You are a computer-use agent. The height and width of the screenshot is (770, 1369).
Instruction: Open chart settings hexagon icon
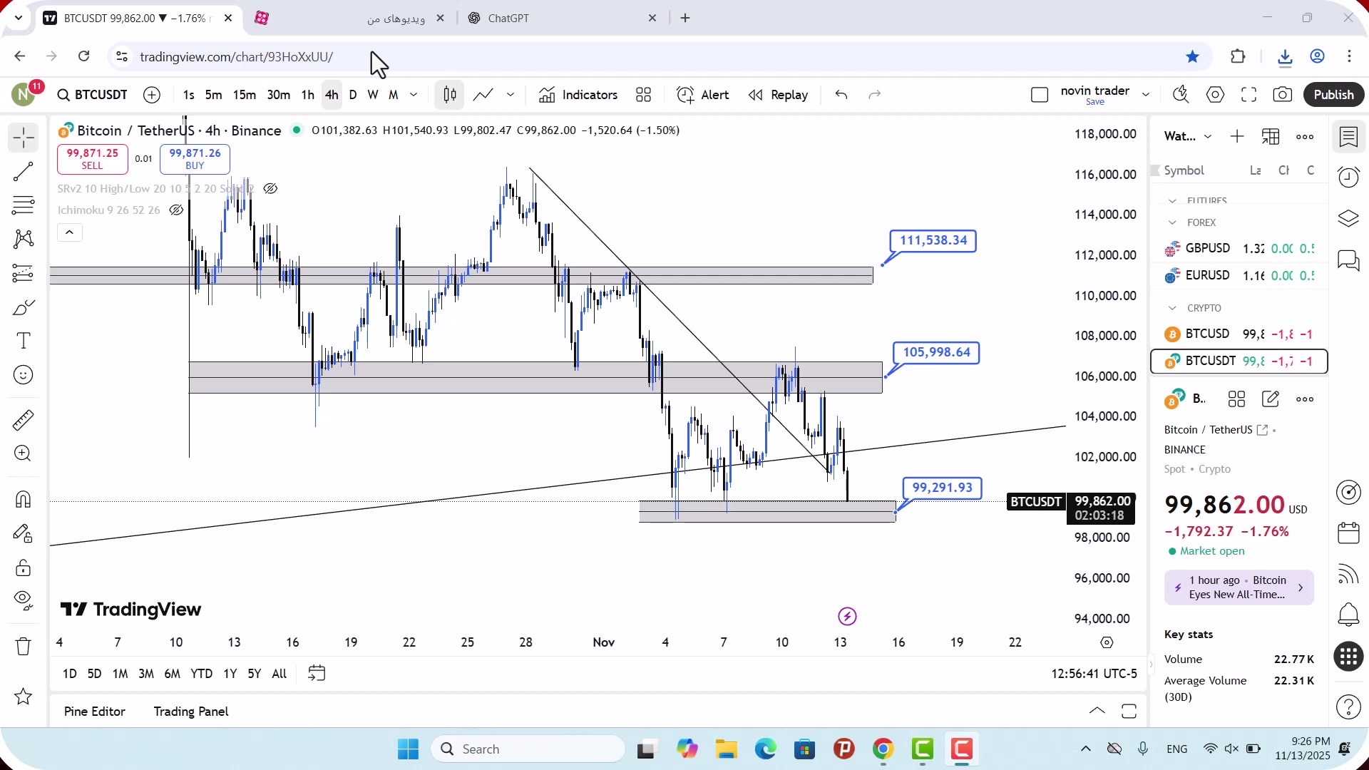tap(1216, 95)
